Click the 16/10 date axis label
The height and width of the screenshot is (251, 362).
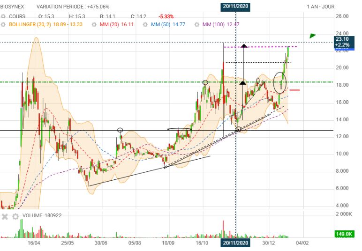tap(202, 243)
